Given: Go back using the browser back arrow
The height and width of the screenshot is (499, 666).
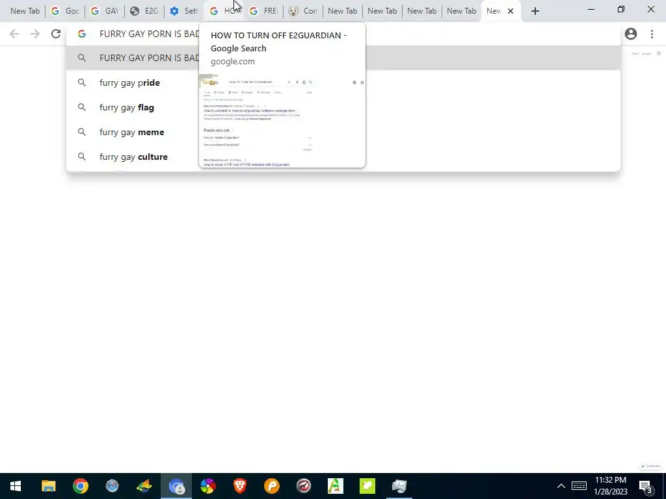Looking at the screenshot, I should 14,34.
